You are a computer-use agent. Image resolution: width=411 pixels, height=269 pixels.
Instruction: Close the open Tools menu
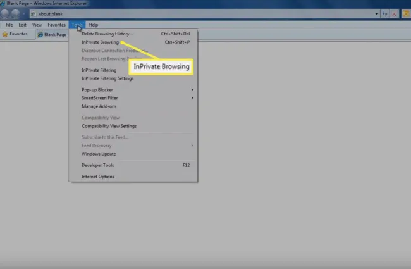77,25
